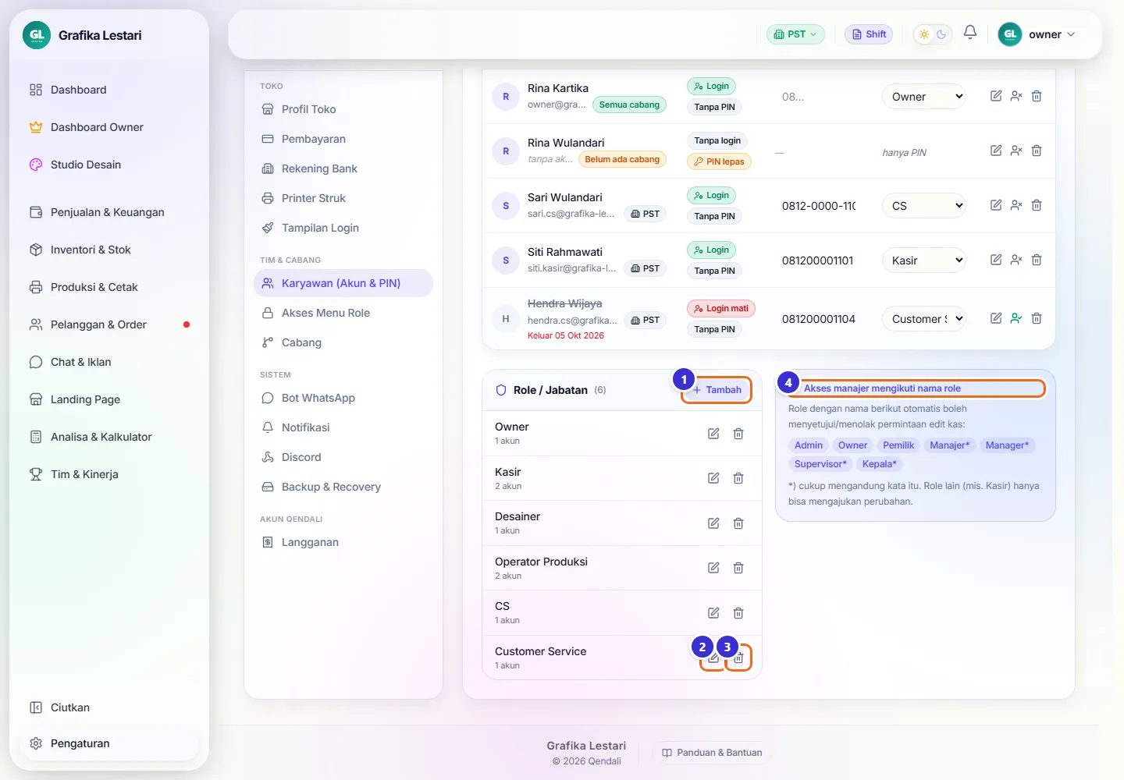The height and width of the screenshot is (780, 1124).
Task: Click Rina Wulandari's PIN lepas badge
Action: pyautogui.click(x=719, y=161)
